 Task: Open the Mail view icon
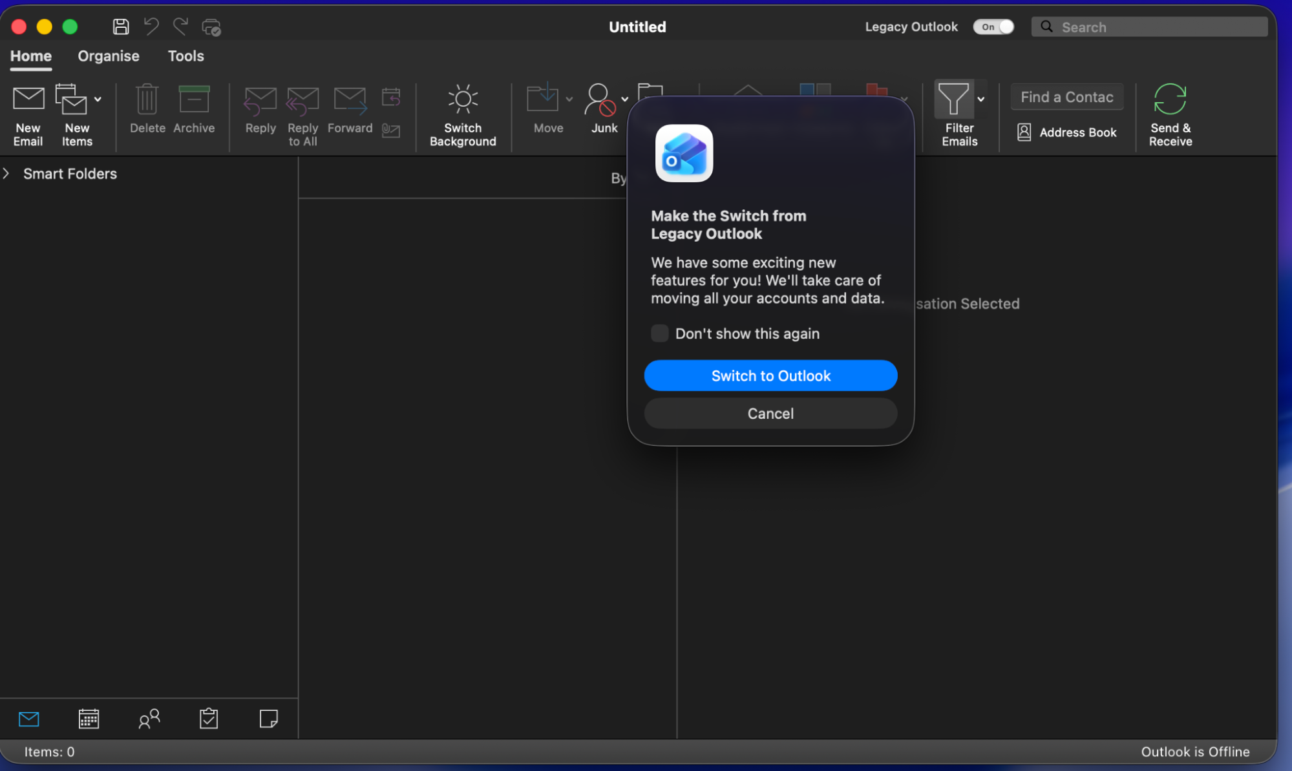pyautogui.click(x=29, y=719)
